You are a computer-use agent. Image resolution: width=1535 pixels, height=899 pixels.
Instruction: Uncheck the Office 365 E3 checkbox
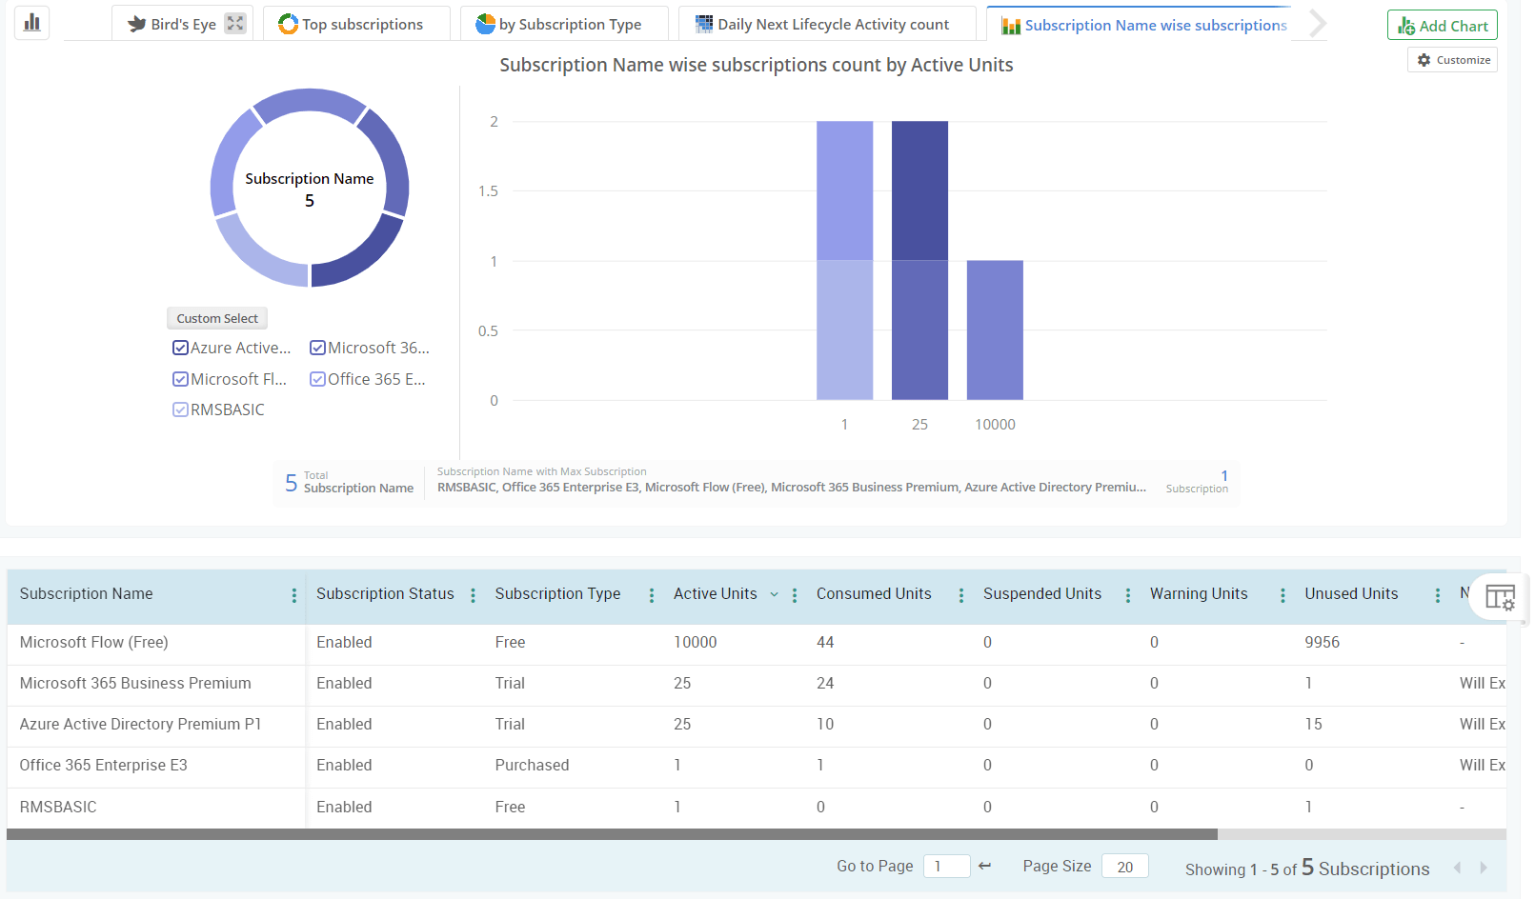[x=317, y=379]
